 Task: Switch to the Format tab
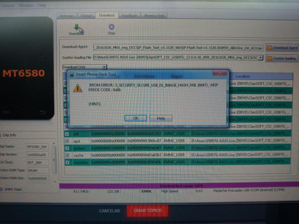pos(86,15)
